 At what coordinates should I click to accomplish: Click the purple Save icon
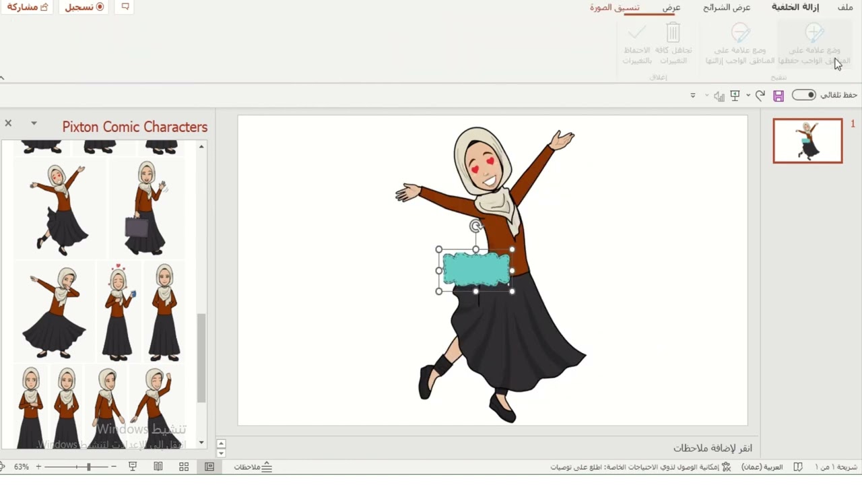click(x=778, y=96)
